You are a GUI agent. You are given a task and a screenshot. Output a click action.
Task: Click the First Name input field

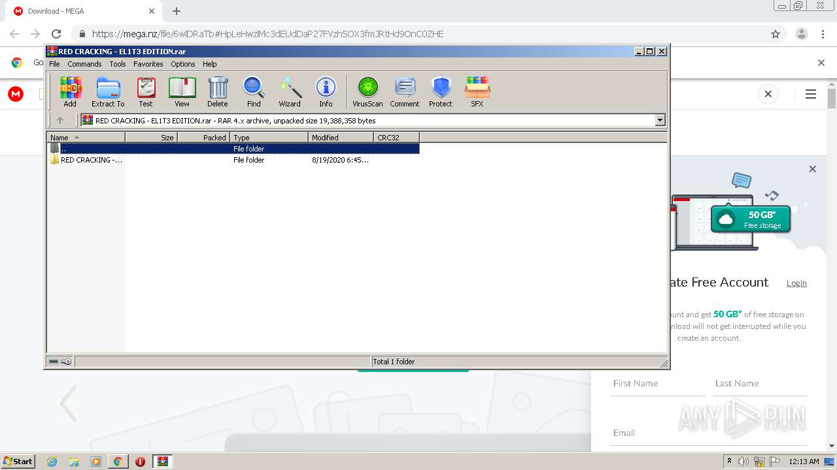point(657,384)
